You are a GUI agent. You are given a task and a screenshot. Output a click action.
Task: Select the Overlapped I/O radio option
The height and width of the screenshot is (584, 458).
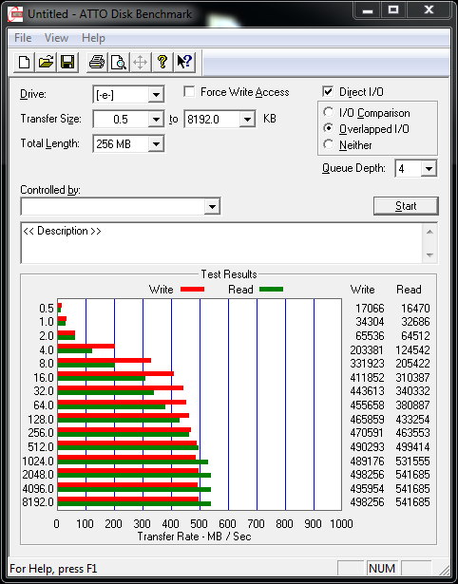pyautogui.click(x=329, y=128)
